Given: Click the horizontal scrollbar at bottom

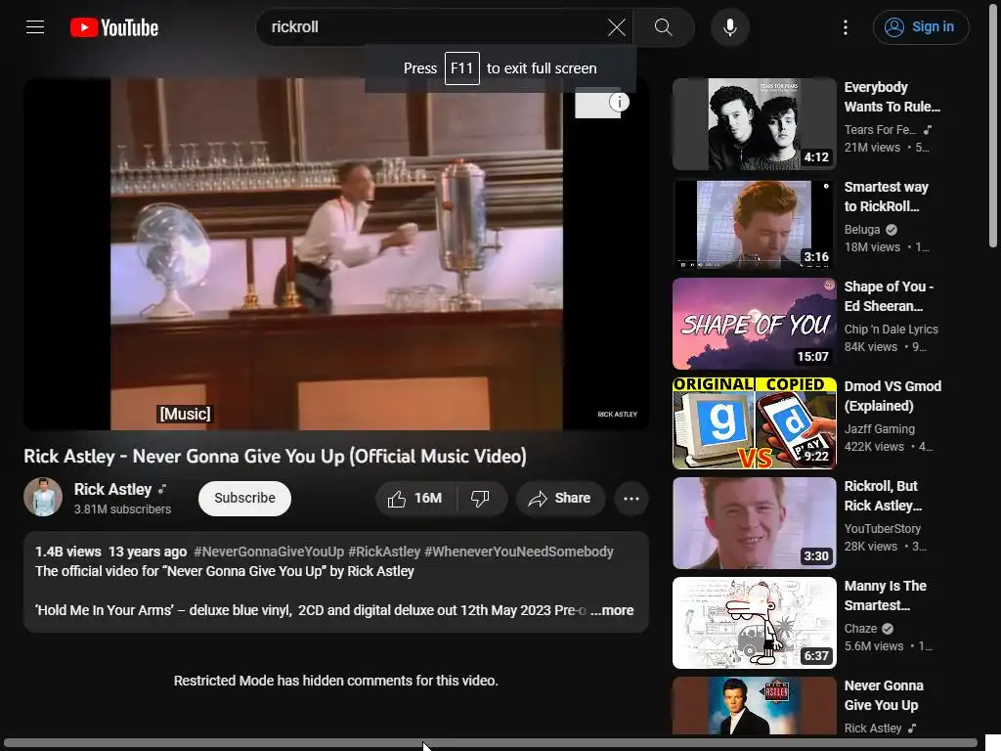Looking at the screenshot, I should [491, 743].
